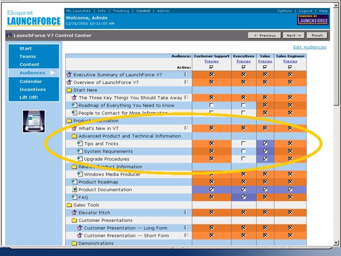Click flag icon on Executive Summary row
This screenshot has width=341, height=256.
click(186, 74)
